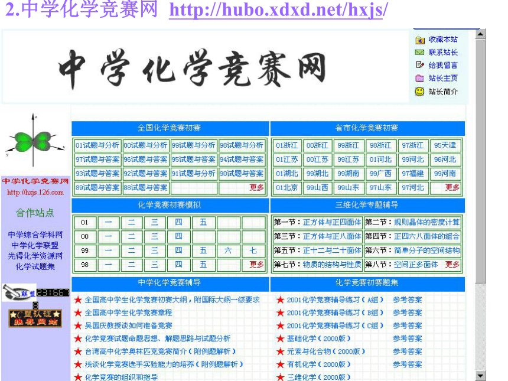Open 91试题与分析 national exam link

(x=193, y=174)
